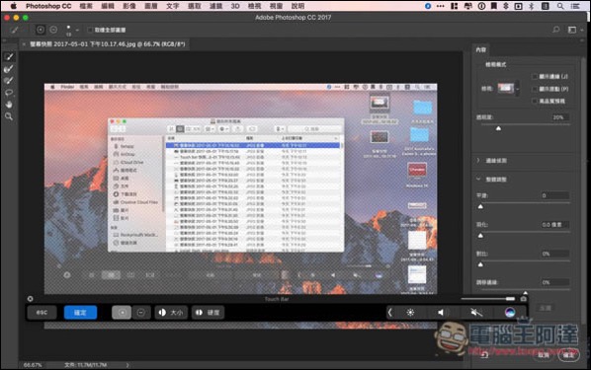The width and height of the screenshot is (591, 370).
Task: Open Spotlight search in the macOS menu bar
Action: 560,6
